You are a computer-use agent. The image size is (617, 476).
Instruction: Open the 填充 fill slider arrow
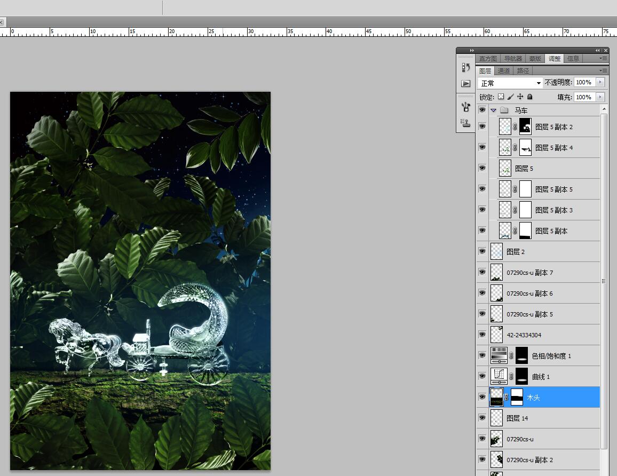point(600,97)
